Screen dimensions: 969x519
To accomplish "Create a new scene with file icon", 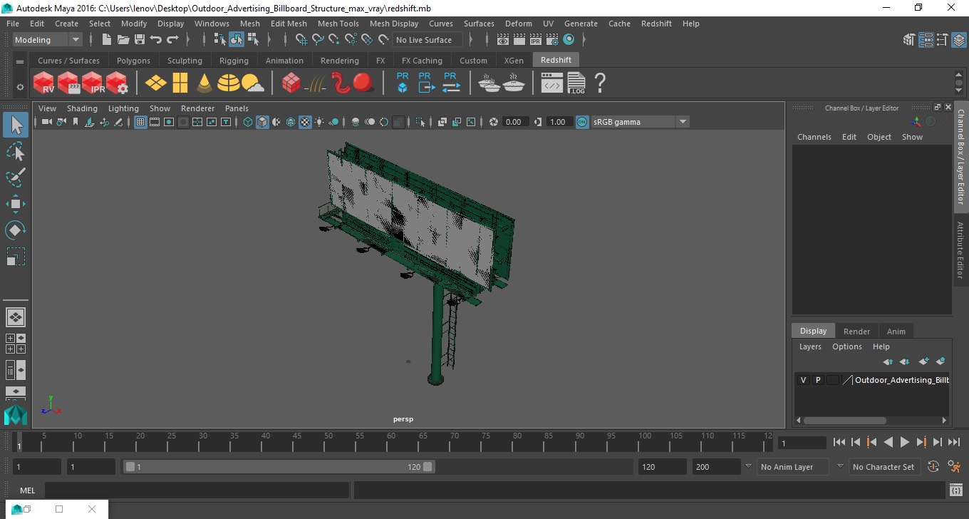I will tap(107, 40).
